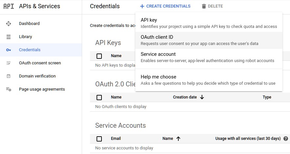Sort by Creation date down arrow

(x=202, y=97)
